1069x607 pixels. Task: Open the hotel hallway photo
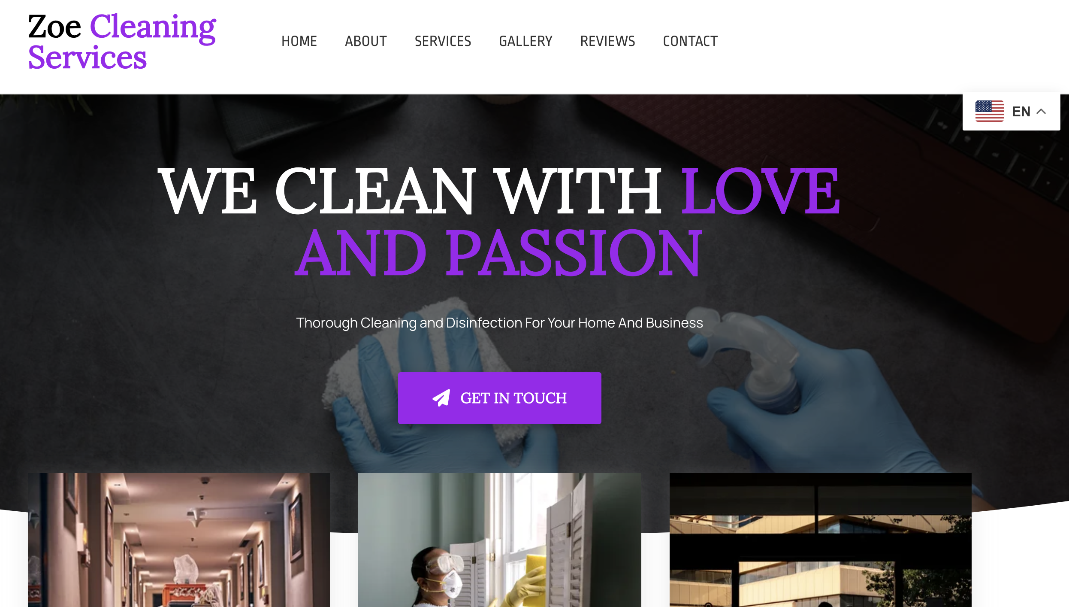coord(178,540)
